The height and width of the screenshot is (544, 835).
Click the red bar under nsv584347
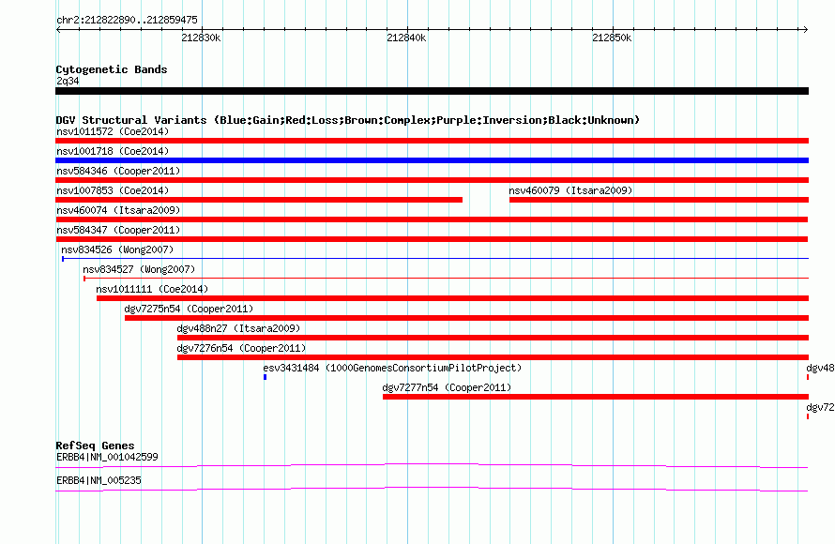click(x=432, y=239)
